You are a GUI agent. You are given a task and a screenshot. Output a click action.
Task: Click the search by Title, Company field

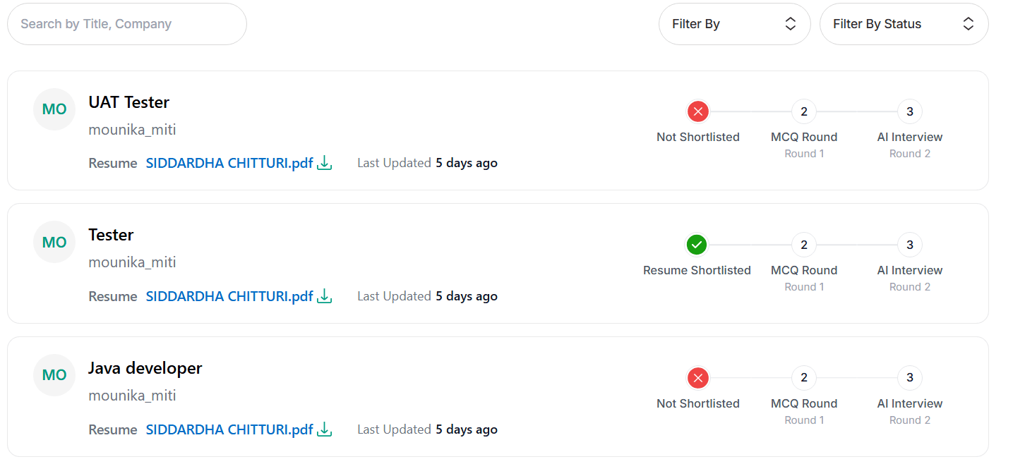coord(126,23)
